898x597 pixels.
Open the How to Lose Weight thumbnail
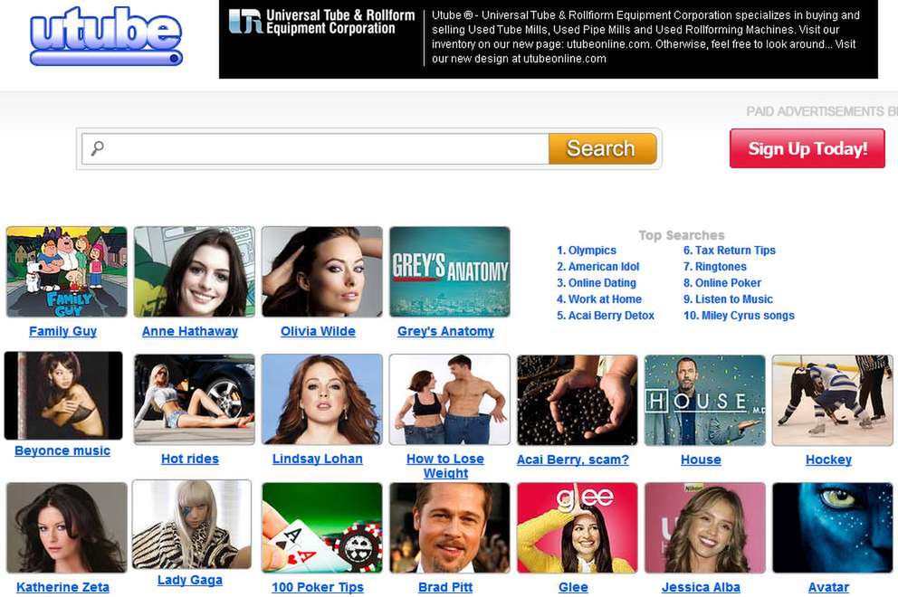coord(450,399)
